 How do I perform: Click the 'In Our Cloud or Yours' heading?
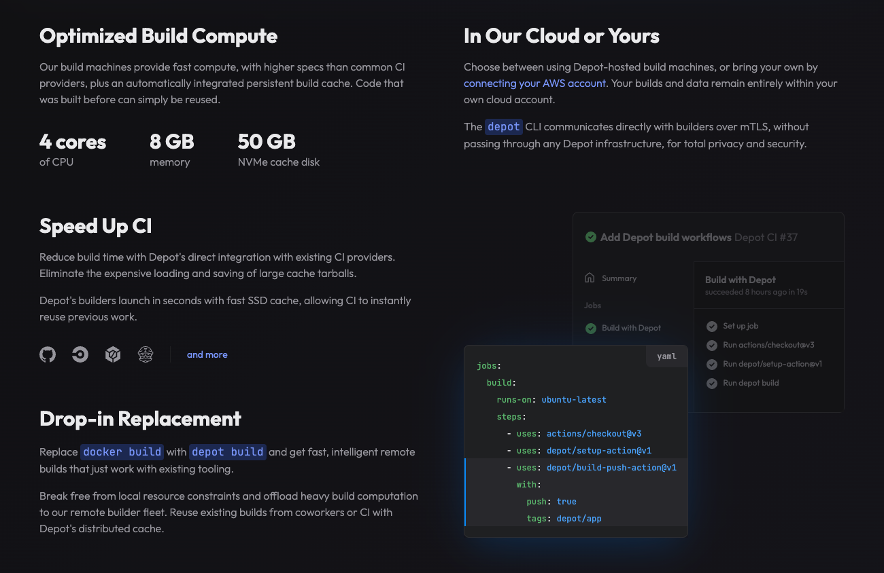point(562,36)
